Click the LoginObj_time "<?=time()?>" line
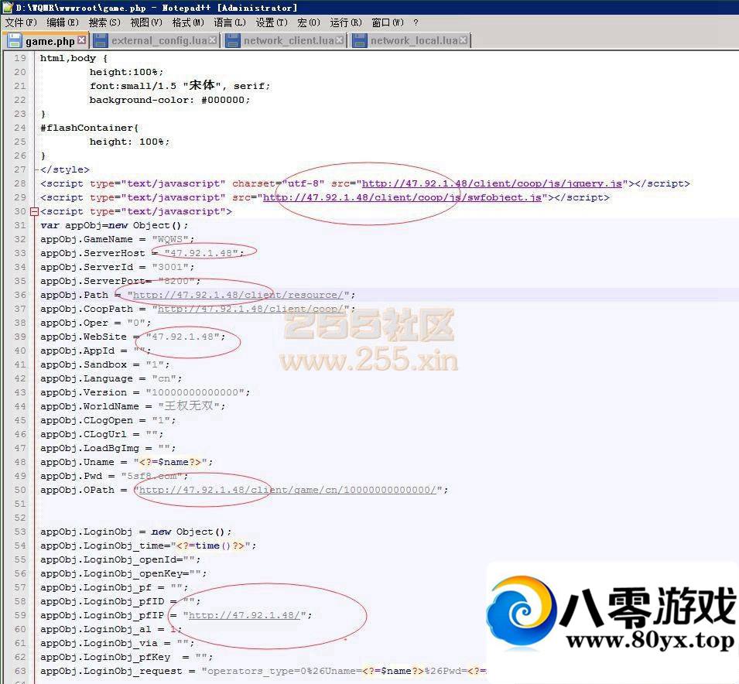Screen dimensions: 739x684 [148, 545]
